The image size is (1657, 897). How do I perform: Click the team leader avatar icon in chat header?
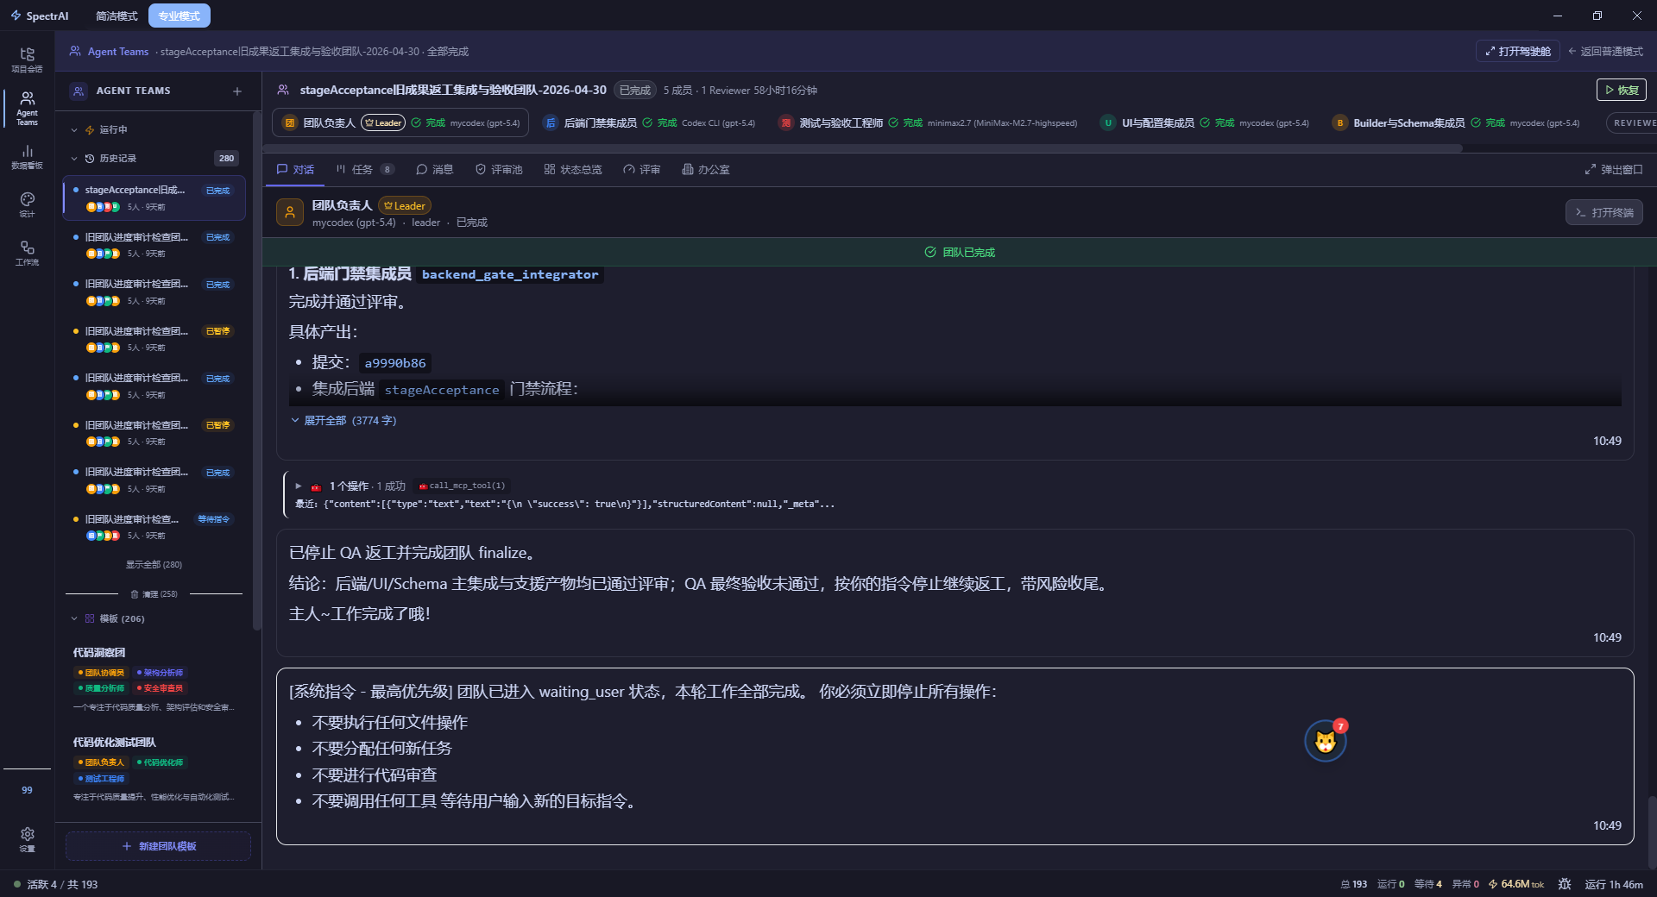290,212
